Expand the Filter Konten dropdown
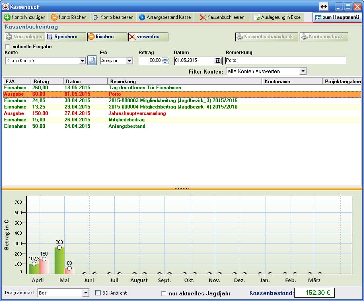The width and height of the screenshot is (364, 301). pyautogui.click(x=303, y=71)
